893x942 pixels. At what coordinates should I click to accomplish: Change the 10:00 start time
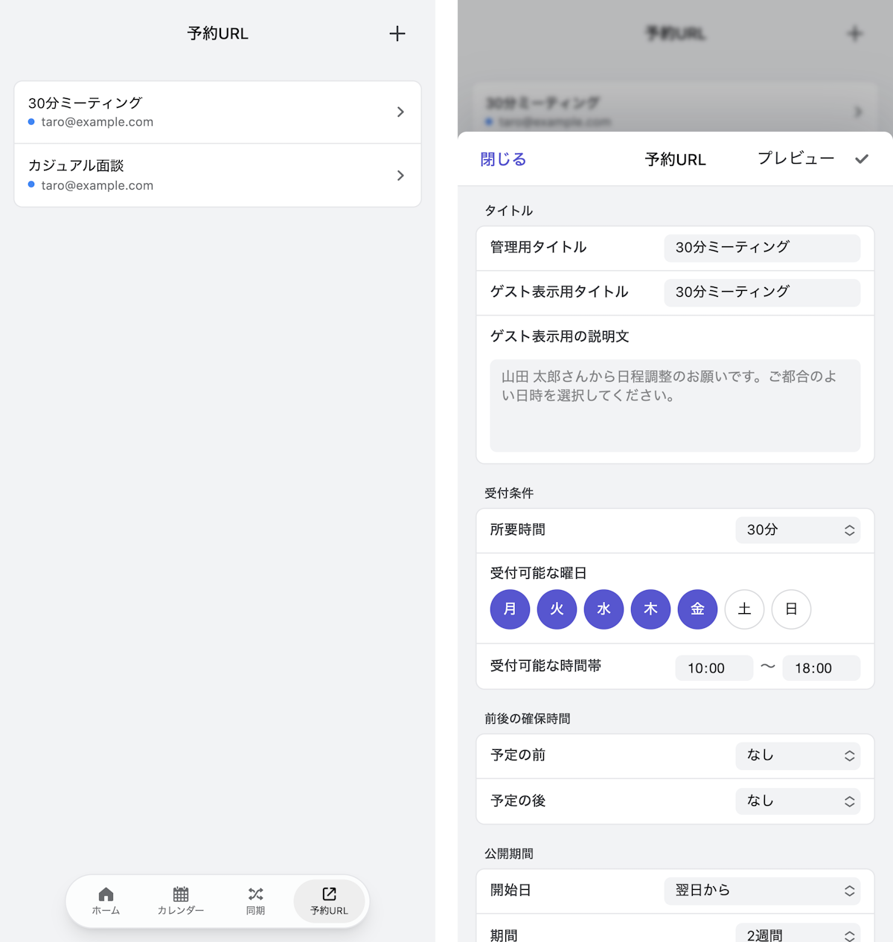(714, 668)
